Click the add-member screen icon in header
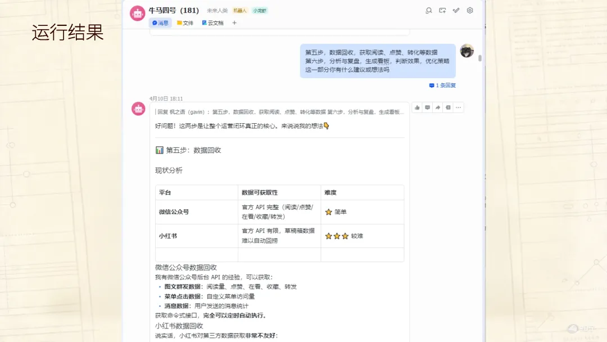The height and width of the screenshot is (342, 607). tap(442, 11)
